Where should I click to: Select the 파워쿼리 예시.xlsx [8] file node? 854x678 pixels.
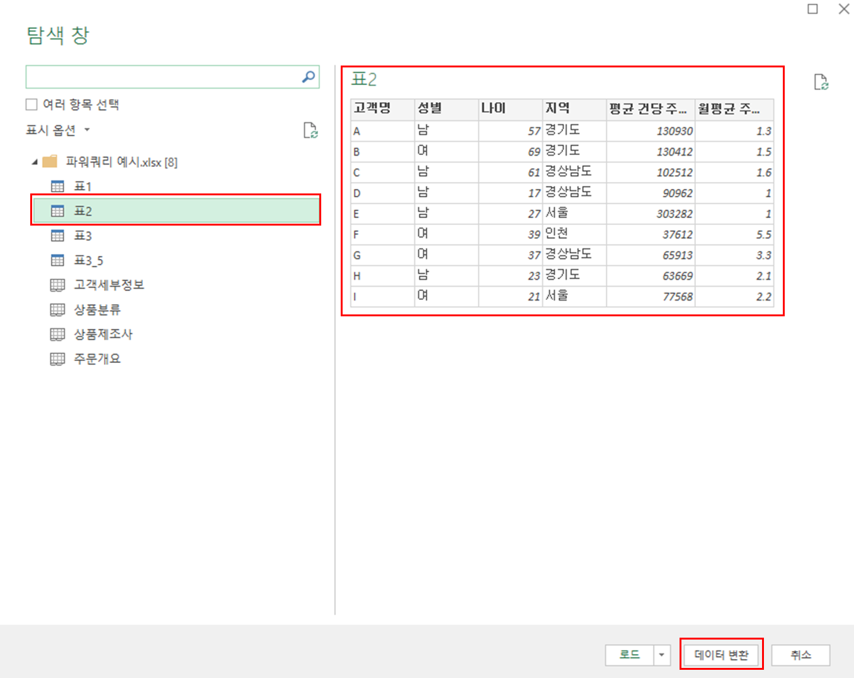[x=122, y=162]
